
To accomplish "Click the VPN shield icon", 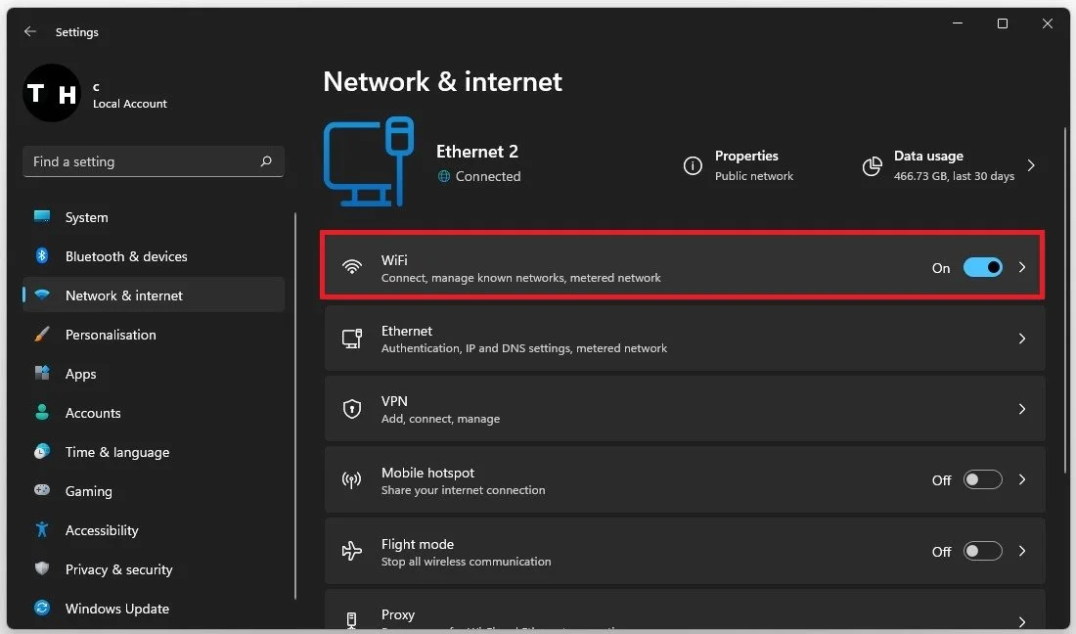I will coord(352,409).
